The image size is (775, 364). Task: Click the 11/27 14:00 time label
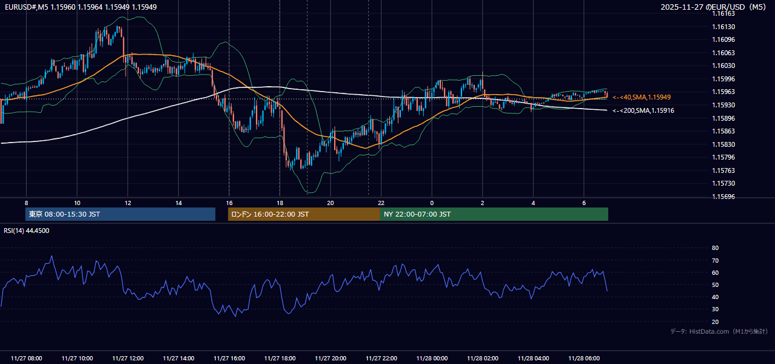178,359
